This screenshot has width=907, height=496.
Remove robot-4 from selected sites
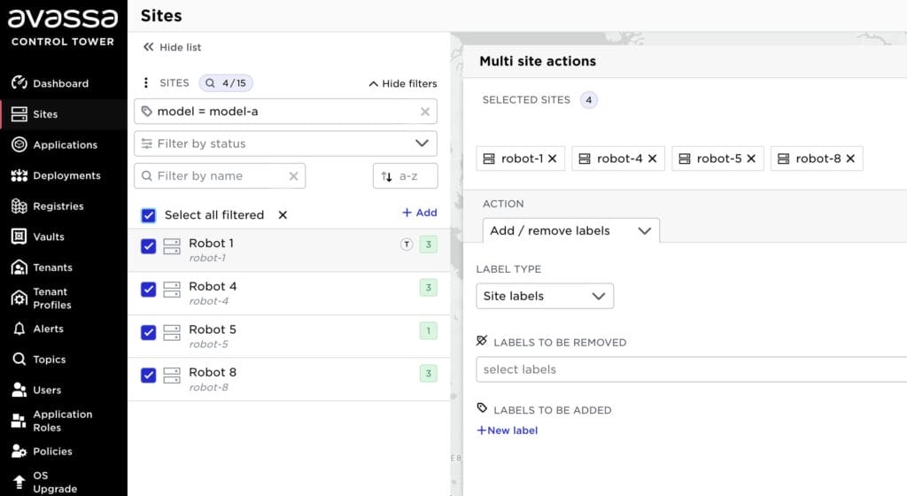[653, 159]
